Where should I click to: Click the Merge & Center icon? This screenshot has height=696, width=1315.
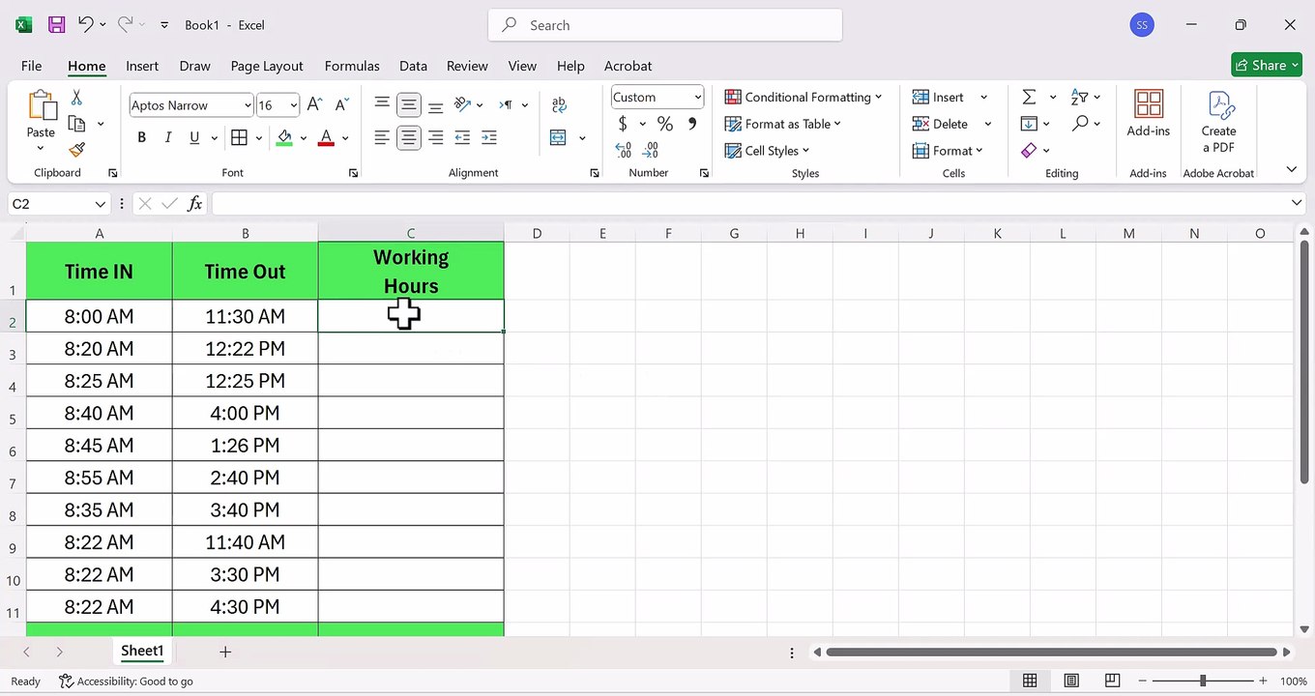[558, 137]
